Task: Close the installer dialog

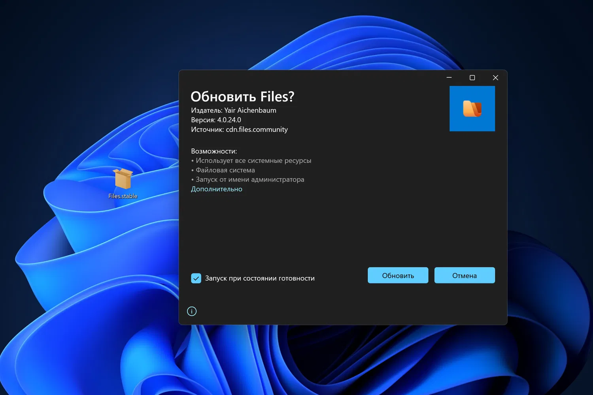Action: coord(495,78)
